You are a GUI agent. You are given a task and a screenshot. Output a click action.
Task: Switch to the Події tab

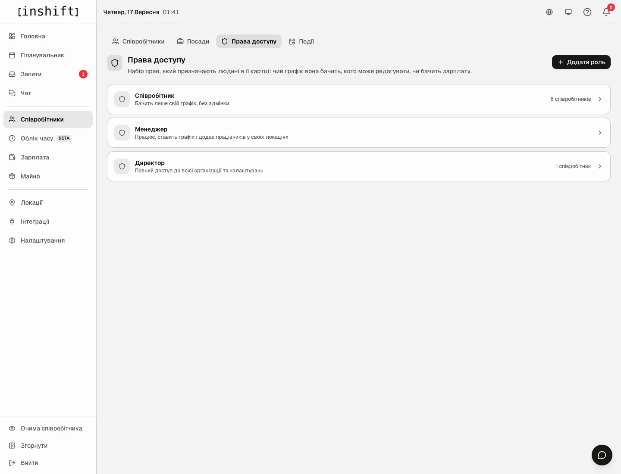[301, 41]
